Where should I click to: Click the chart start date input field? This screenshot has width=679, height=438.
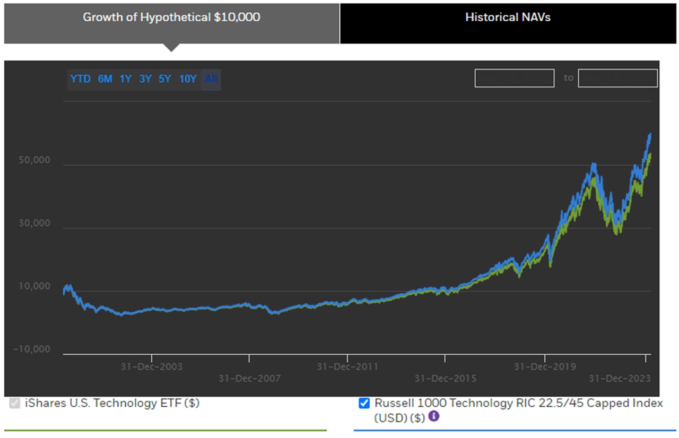[x=515, y=78]
